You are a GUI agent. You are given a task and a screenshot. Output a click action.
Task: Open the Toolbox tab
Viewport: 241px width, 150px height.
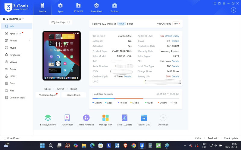point(114,8)
